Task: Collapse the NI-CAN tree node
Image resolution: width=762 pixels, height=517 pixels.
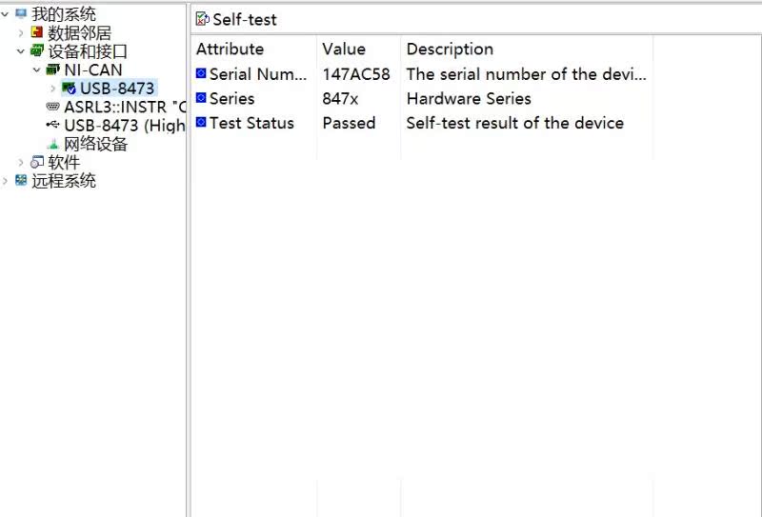Action: click(x=36, y=70)
